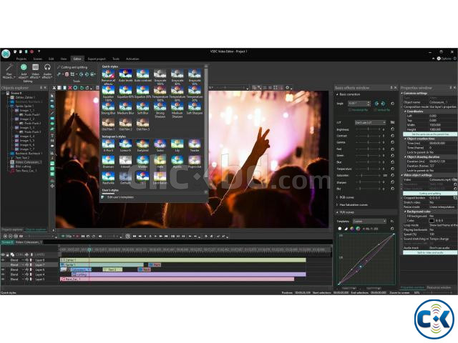Click the VSDC round application logo button
Viewport: 458px width, 343px height.
[x=6, y=54]
